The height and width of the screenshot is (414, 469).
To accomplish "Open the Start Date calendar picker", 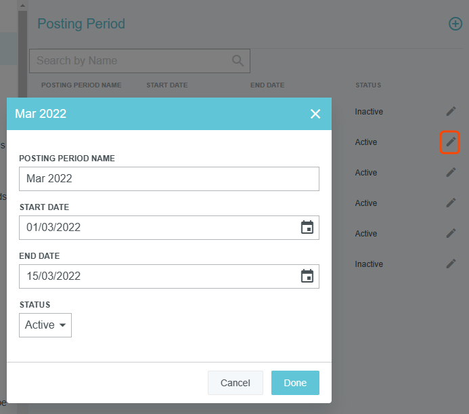I will coord(307,228).
